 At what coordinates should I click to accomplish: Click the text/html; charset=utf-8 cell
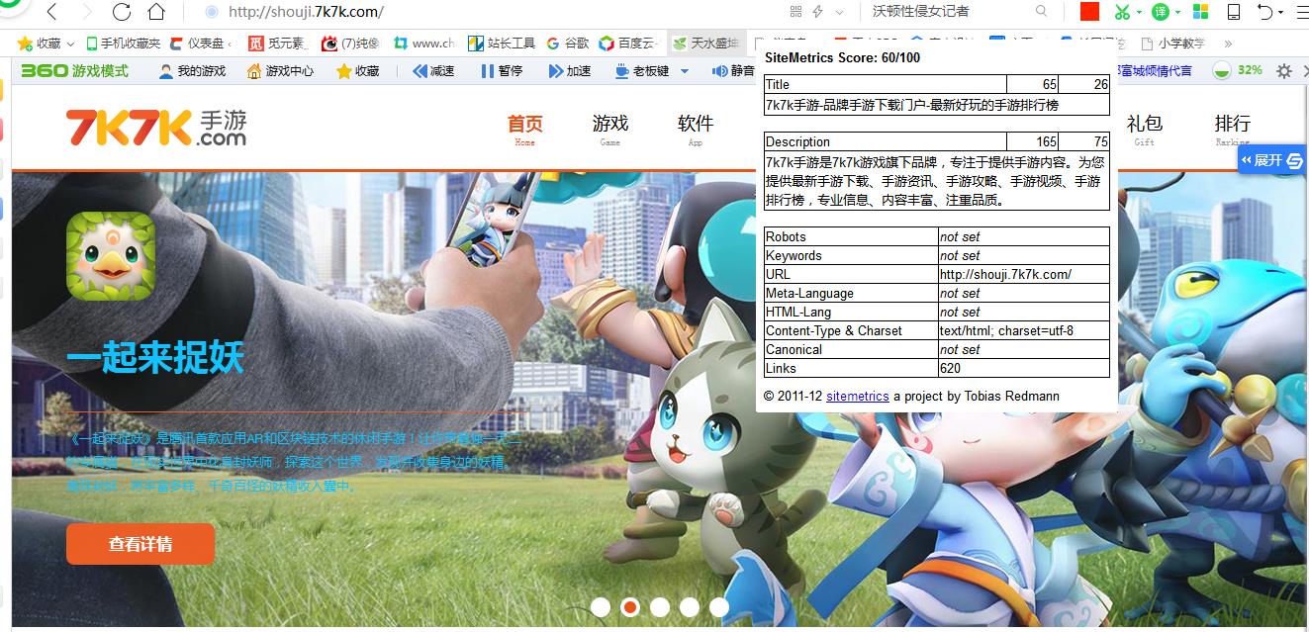(x=1024, y=330)
